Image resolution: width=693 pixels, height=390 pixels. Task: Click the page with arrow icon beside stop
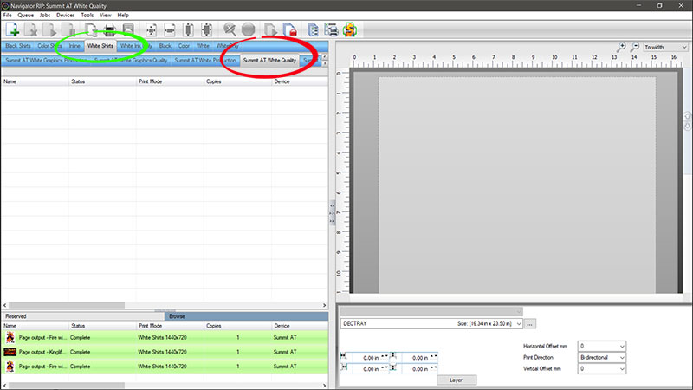pyautogui.click(x=270, y=29)
